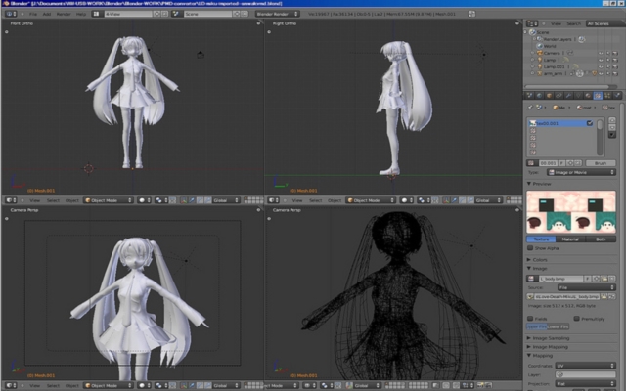Image resolution: width=626 pixels, height=391 pixels.
Task: Open the Add menu
Action: pyautogui.click(x=47, y=14)
